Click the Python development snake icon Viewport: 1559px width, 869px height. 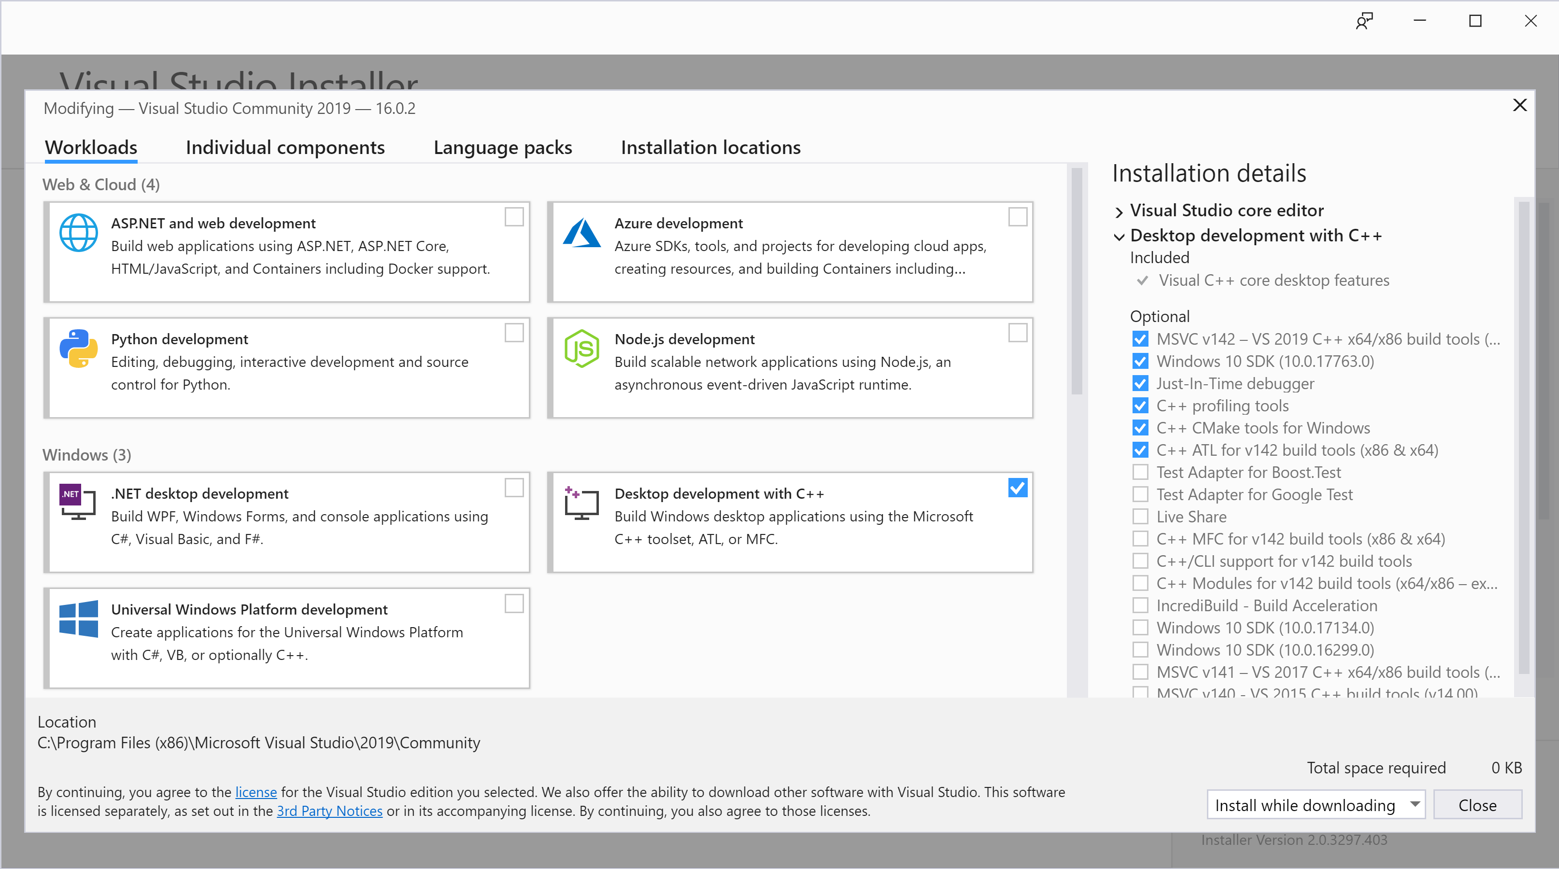[79, 349]
